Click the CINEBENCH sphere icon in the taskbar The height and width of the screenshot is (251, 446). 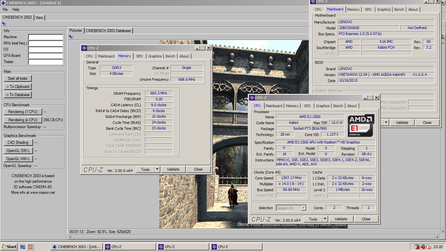55,247
